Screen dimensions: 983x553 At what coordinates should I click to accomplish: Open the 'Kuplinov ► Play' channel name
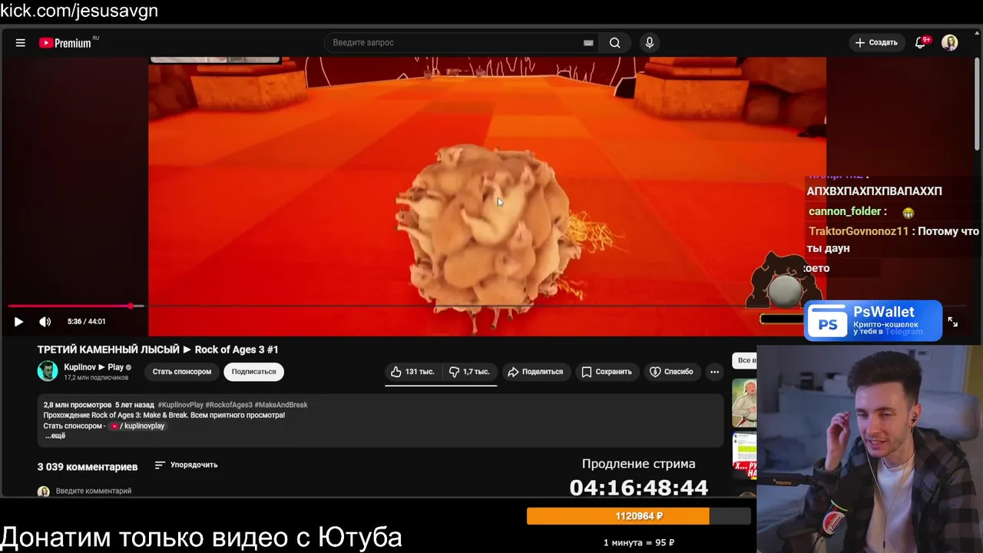(94, 367)
